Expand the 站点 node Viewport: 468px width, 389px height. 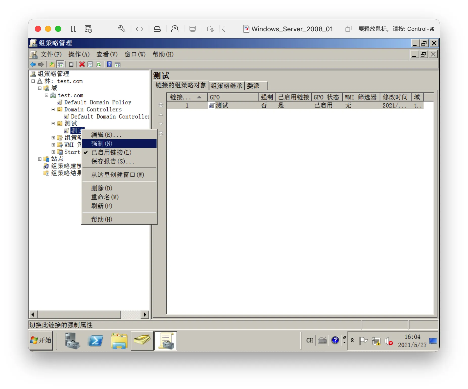pos(40,159)
